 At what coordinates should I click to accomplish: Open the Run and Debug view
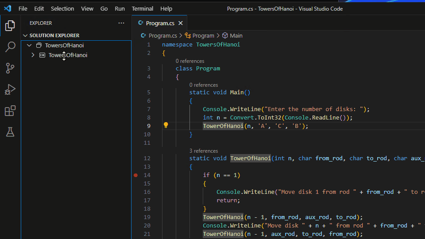point(10,89)
